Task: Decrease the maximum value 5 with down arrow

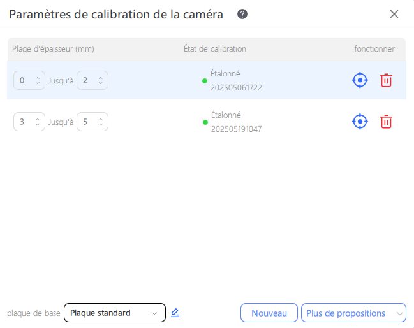Action: coord(101,124)
